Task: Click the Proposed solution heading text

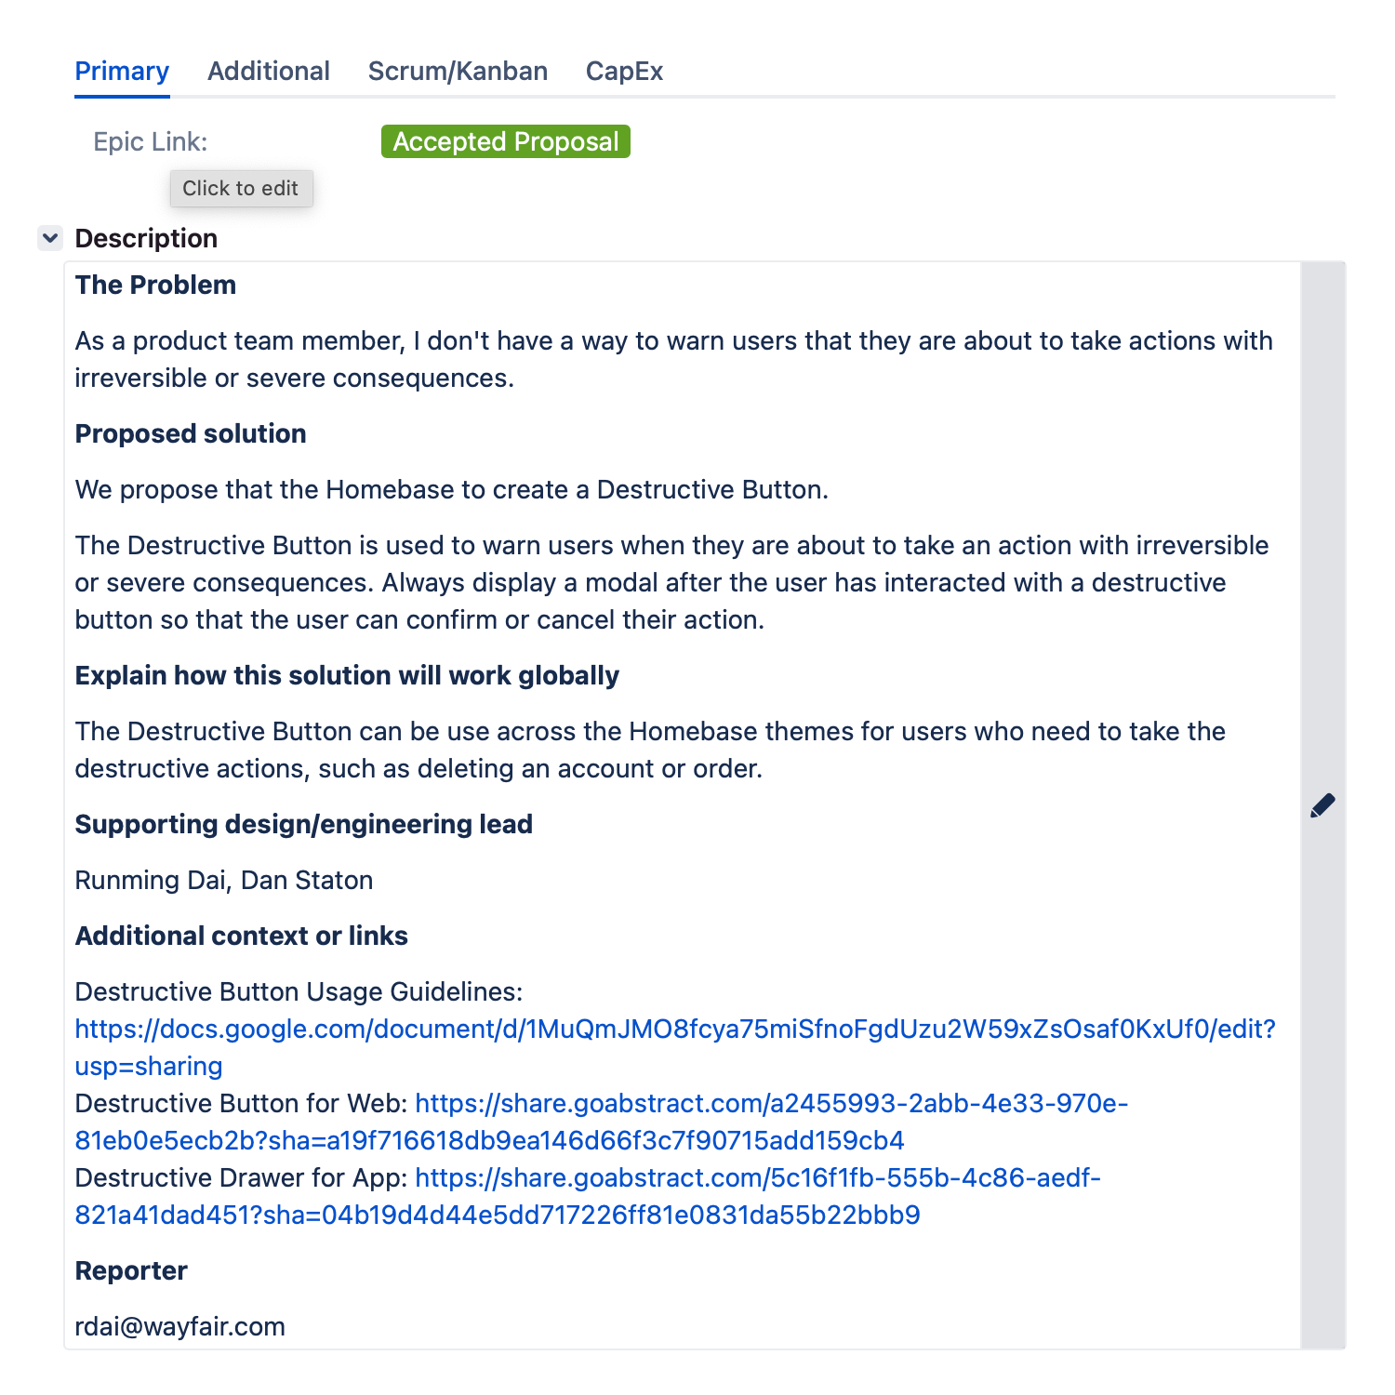Action: coord(191,433)
